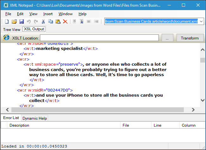Close the XML Notepad window
This screenshot has height=150, width=206.
tap(198, 5)
